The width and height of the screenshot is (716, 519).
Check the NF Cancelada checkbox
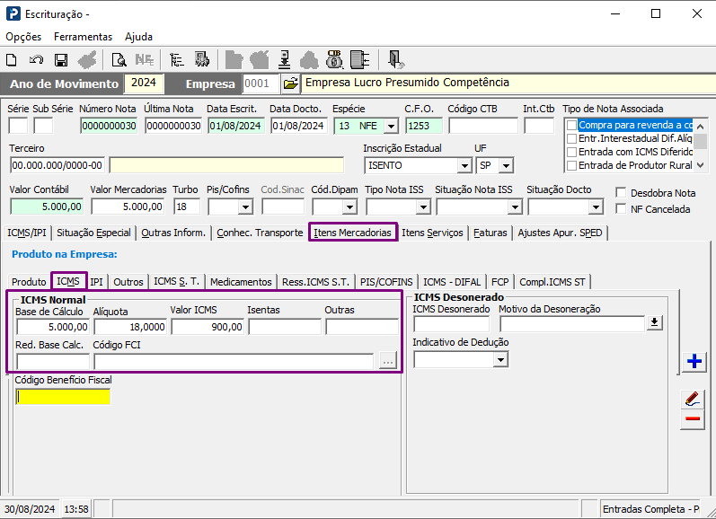click(x=622, y=208)
